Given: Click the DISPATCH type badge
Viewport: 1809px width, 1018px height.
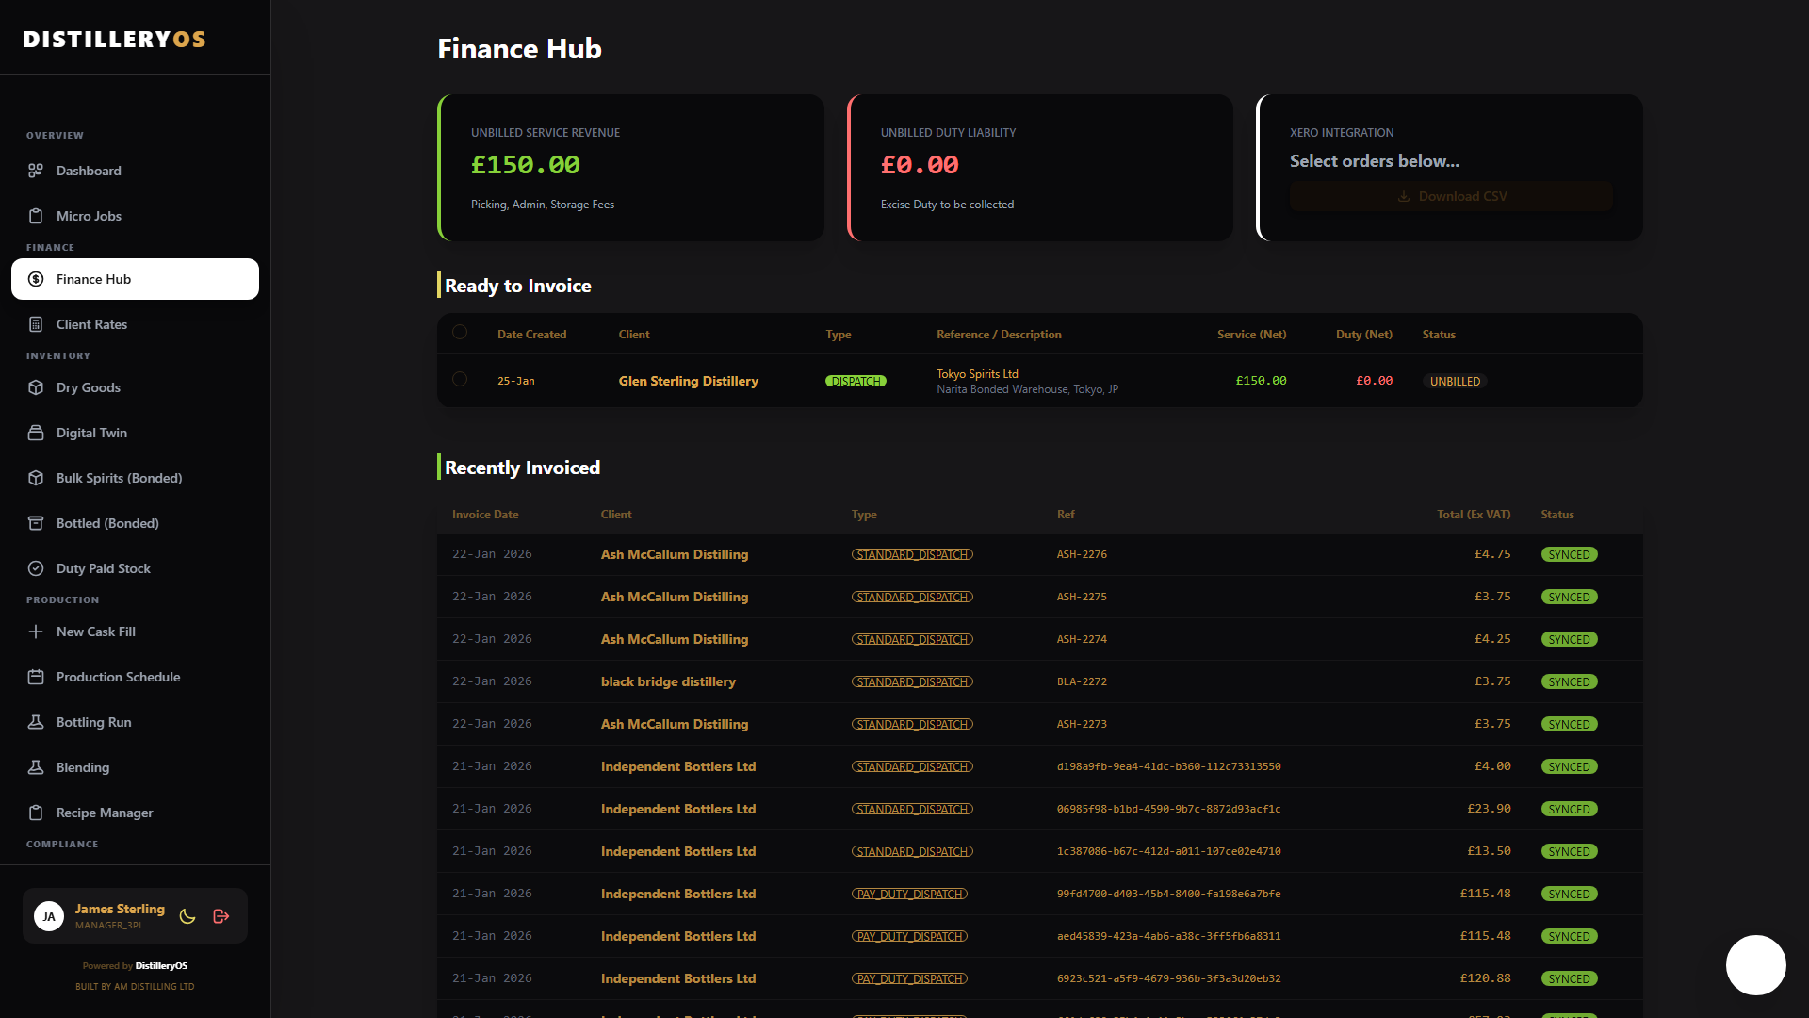Looking at the screenshot, I should click(x=856, y=381).
